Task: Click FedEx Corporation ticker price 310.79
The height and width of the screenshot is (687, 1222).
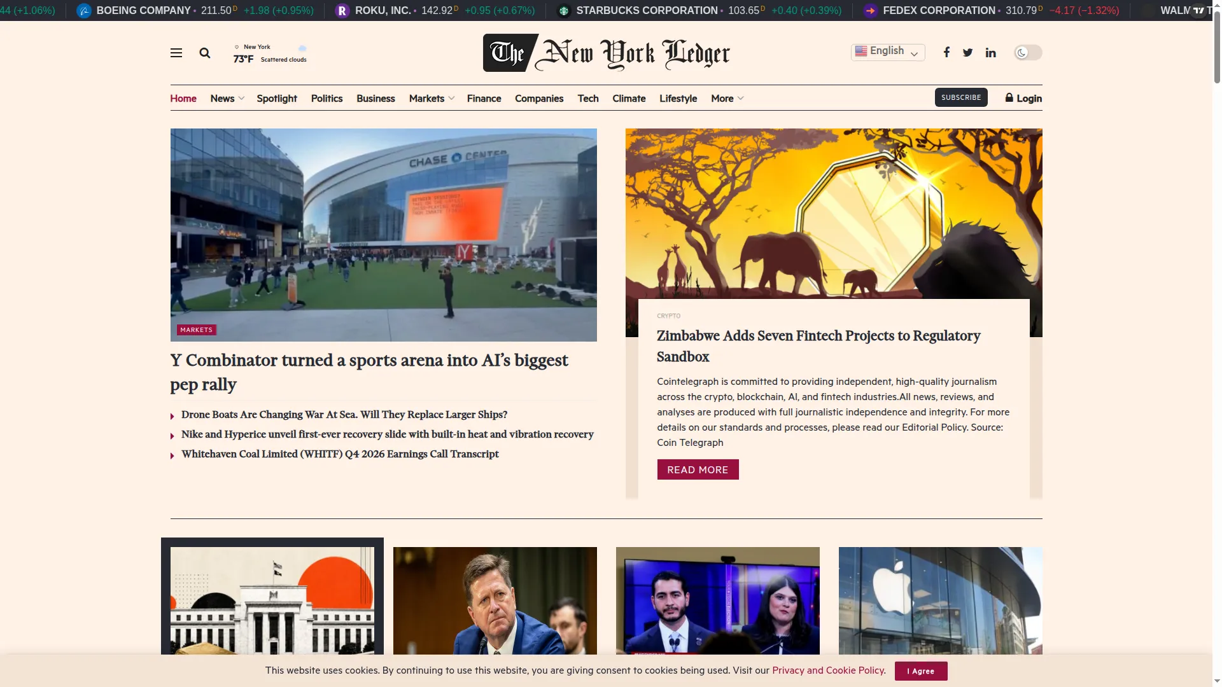Action: pyautogui.click(x=1021, y=11)
